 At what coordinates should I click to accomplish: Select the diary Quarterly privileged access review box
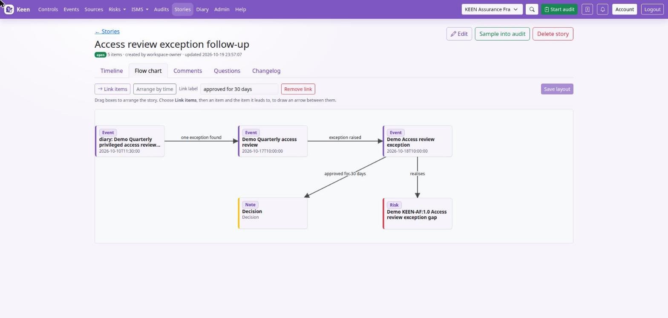tap(130, 141)
